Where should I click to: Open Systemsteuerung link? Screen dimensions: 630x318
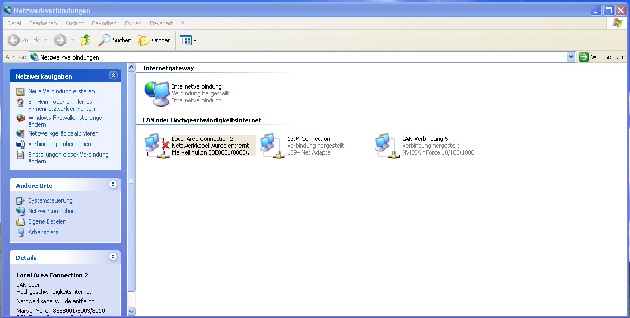point(50,200)
